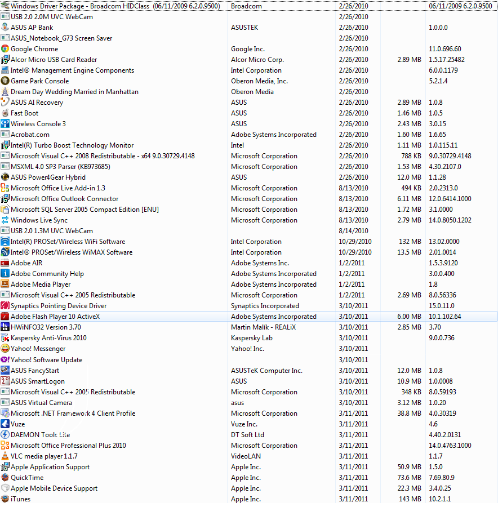Image resolution: width=498 pixels, height=507 pixels.
Task: Click the Adobe Community Help icon
Action: point(5,274)
